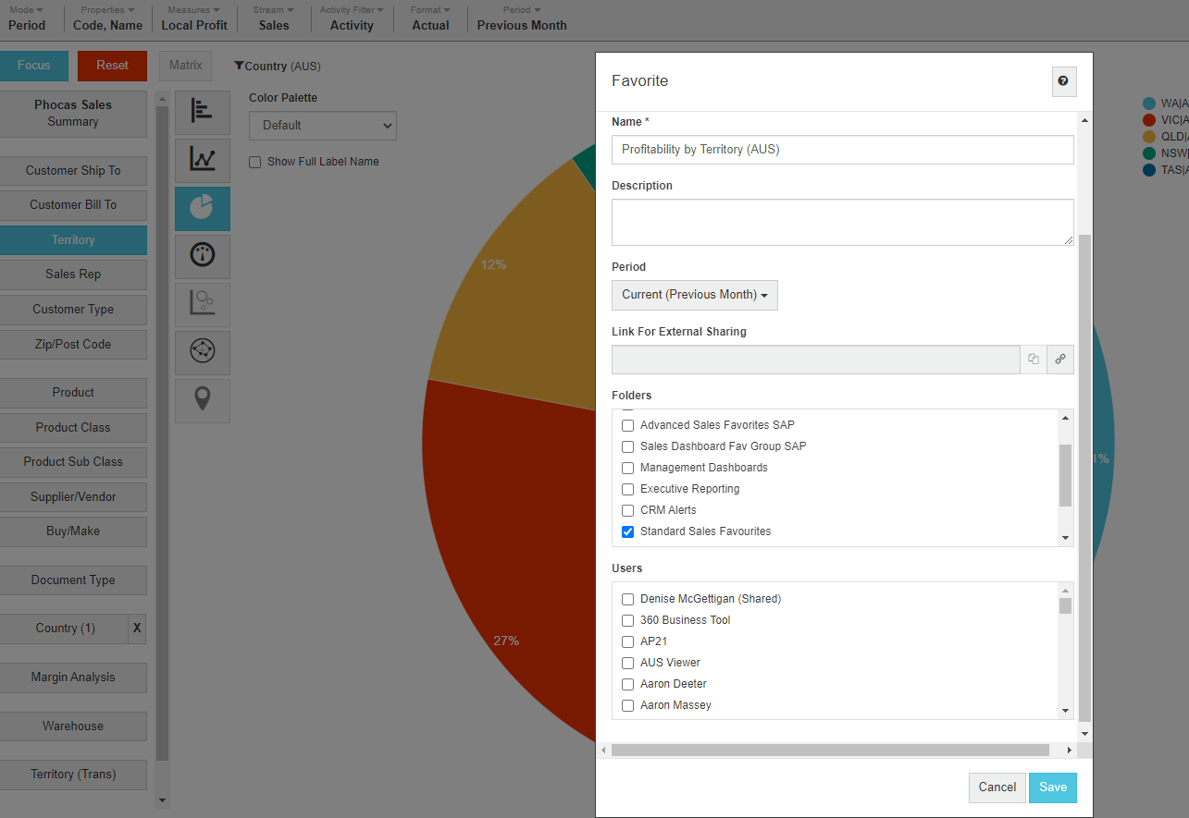Open Current (Previous Month) period dropdown
The width and height of the screenshot is (1189, 818).
click(x=695, y=295)
